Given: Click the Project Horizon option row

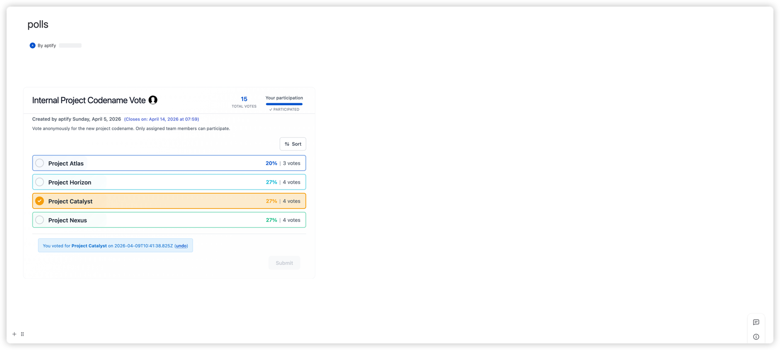Looking at the screenshot, I should click(x=169, y=182).
